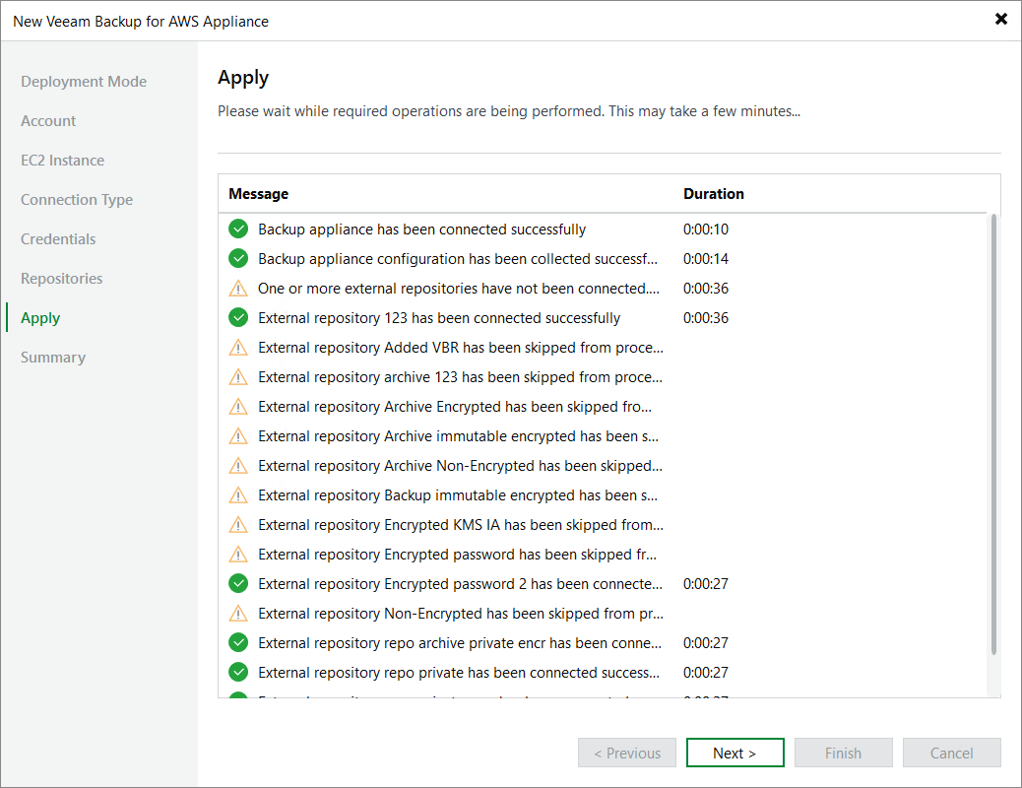The image size is (1022, 788).
Task: Click warning icon for 'Archive Encrypted' repository row
Action: click(x=238, y=407)
